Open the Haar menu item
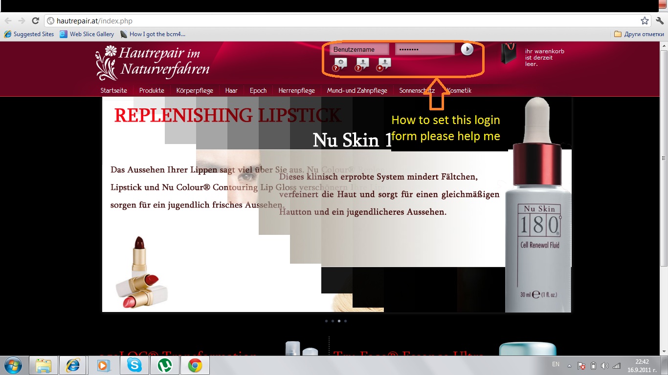The width and height of the screenshot is (668, 375). [231, 90]
